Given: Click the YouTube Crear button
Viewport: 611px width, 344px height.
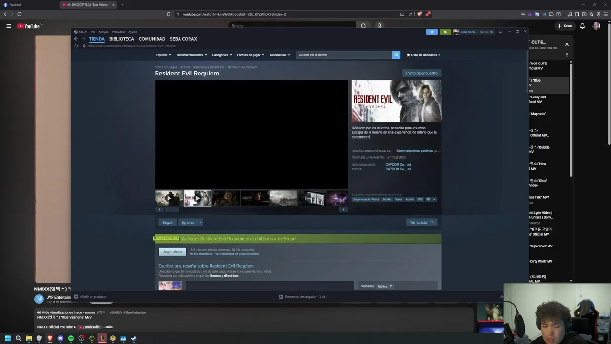Looking at the screenshot, I should [x=565, y=26].
